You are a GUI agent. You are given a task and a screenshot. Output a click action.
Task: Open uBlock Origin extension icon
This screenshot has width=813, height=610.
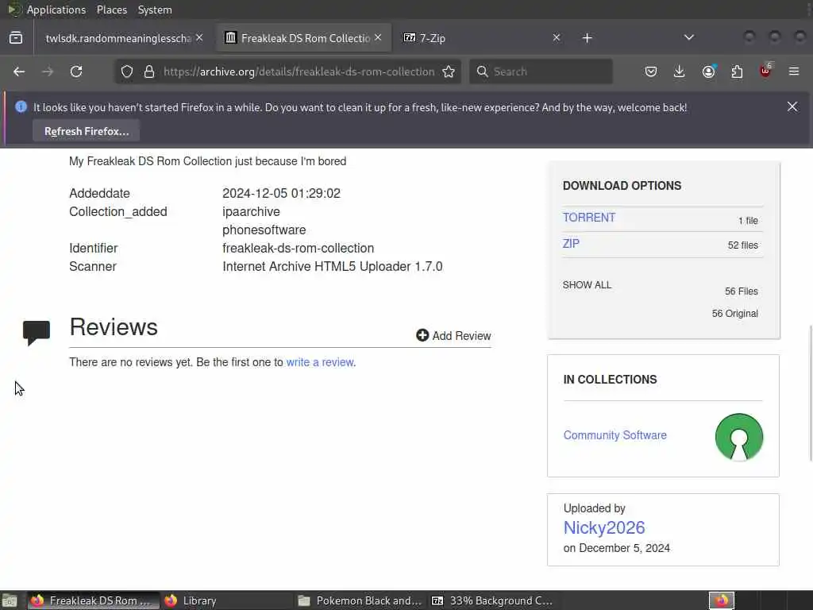pyautogui.click(x=765, y=71)
